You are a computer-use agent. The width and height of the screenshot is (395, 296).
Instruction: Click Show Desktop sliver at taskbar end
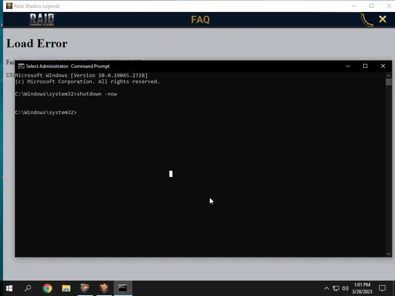tap(394, 288)
